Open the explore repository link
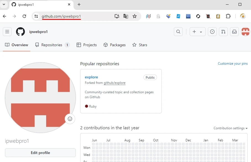The image size is (251, 162). pos(91,77)
